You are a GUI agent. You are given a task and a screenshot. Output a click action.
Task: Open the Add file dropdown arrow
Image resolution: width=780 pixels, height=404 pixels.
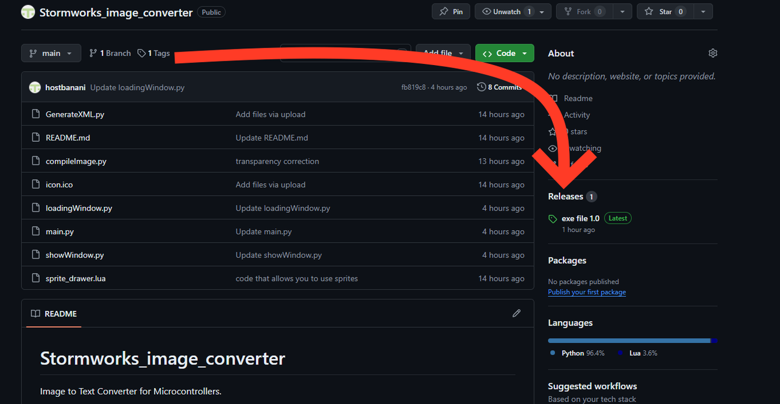[x=461, y=53]
